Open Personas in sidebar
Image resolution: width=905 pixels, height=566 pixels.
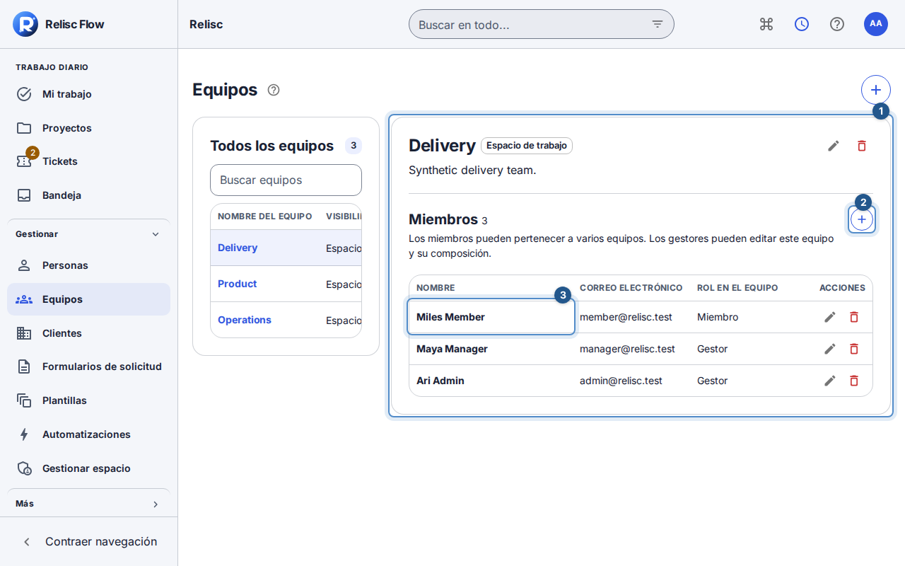pyautogui.click(x=88, y=265)
